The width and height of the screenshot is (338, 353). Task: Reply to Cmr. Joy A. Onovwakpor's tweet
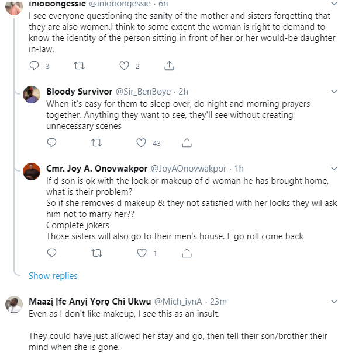[x=51, y=253]
